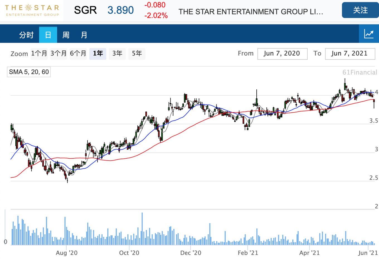379x266 pixels.
Task: Set zoom range to 6个月
Action: click(78, 53)
